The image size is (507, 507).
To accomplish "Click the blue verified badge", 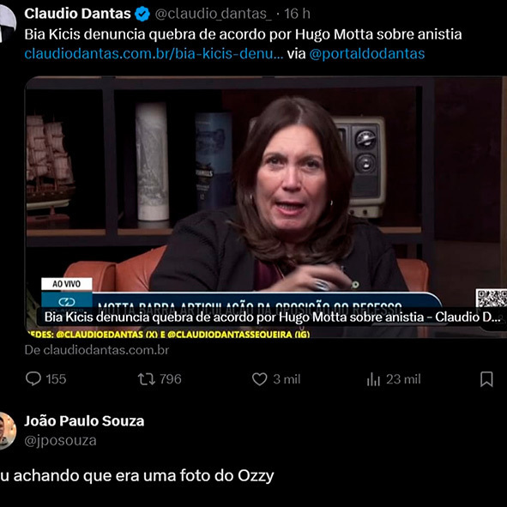I will coord(142,14).
